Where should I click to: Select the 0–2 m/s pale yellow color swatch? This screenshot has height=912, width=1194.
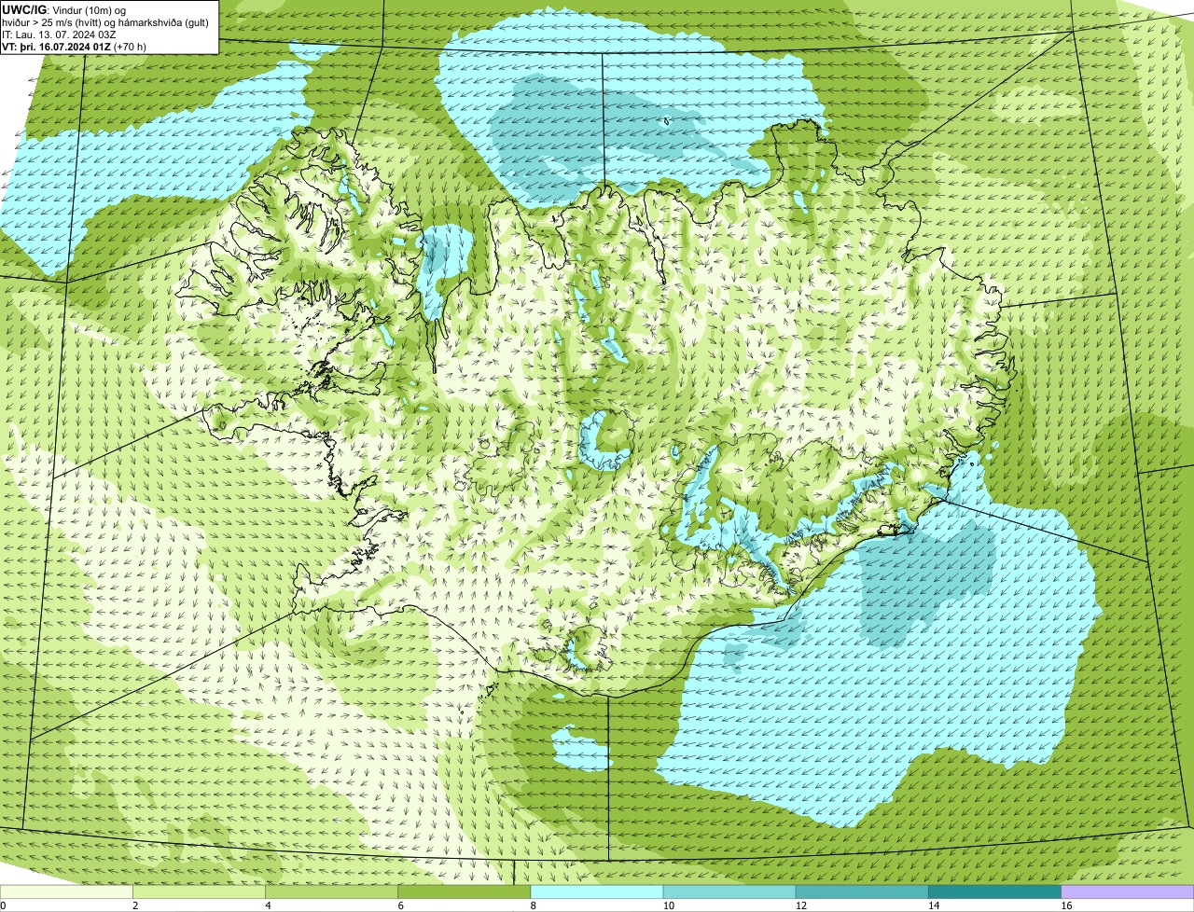click(66, 891)
